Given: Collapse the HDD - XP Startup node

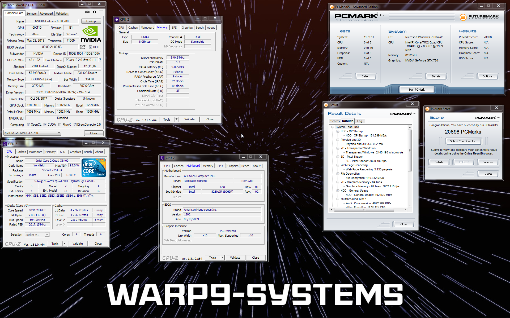Looking at the screenshot, I should [338, 131].
